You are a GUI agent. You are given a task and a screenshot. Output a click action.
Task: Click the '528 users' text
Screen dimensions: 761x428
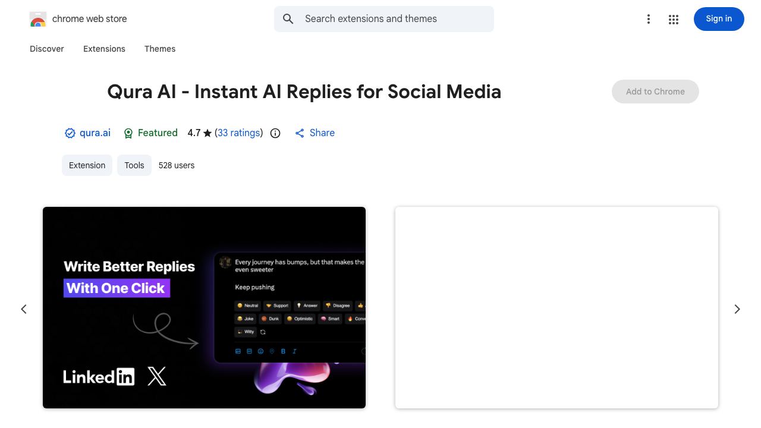click(177, 165)
